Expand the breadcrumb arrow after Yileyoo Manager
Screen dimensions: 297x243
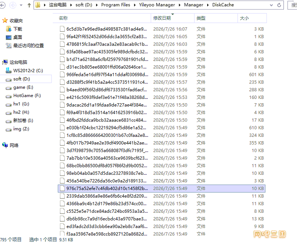[180, 5]
